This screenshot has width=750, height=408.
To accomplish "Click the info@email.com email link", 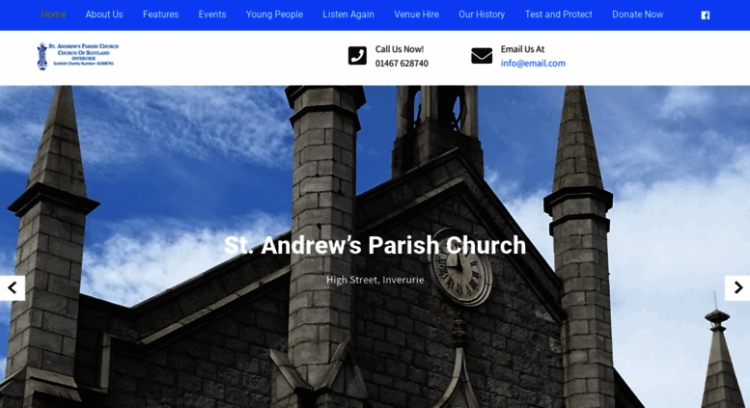I will pos(533,63).
